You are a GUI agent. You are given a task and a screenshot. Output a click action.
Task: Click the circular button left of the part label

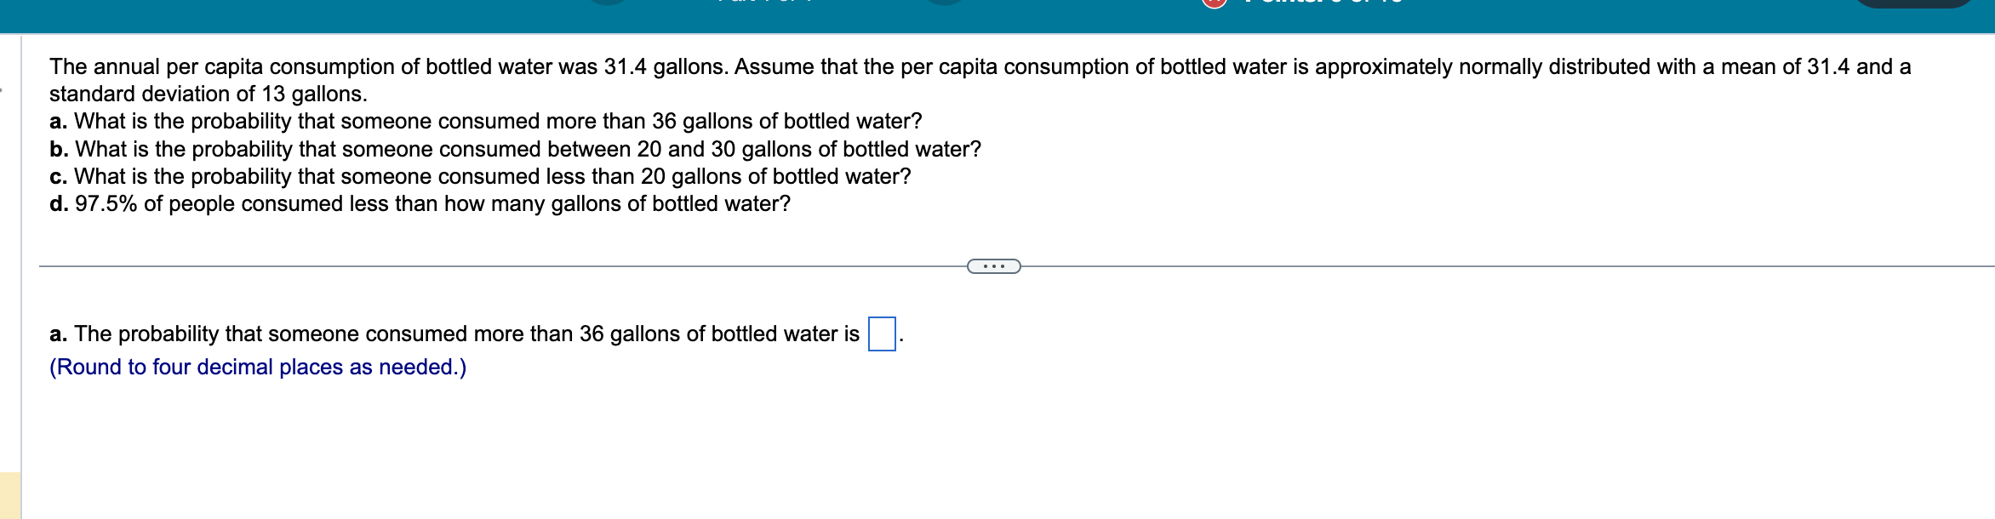tap(608, 2)
